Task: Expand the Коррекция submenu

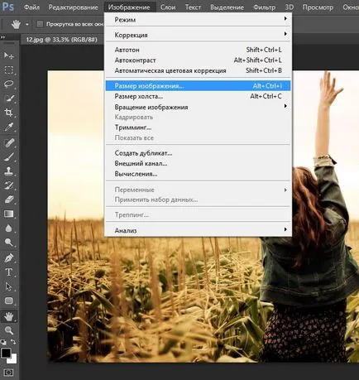Action: (x=198, y=35)
